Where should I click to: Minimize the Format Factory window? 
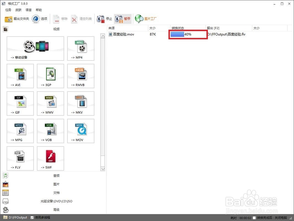pyautogui.click(x=275, y=4)
